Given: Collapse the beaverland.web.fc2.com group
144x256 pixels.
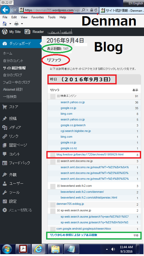Looking at the screenshot, I should pos(58,186).
